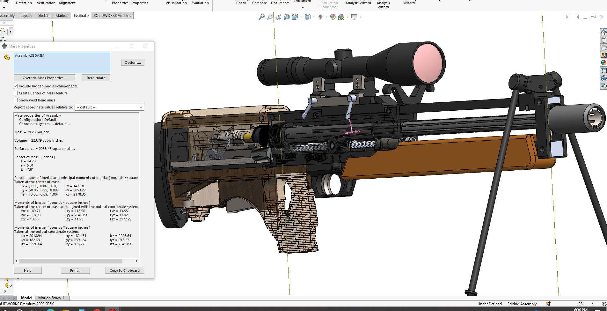Expand the Hide/Show Items dropdown arrow

(x=326, y=17)
